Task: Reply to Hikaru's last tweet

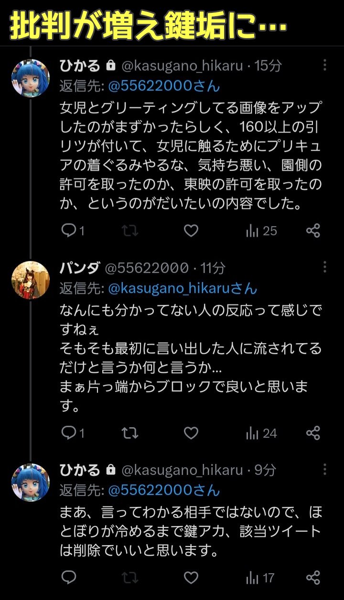Action: click(x=70, y=578)
